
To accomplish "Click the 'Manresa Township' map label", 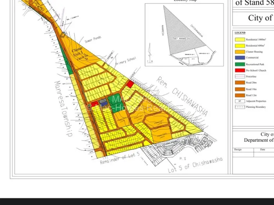I will point(63,109).
